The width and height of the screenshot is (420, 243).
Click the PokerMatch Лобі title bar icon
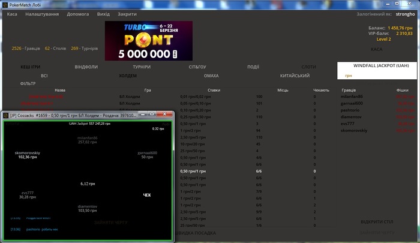5,5
